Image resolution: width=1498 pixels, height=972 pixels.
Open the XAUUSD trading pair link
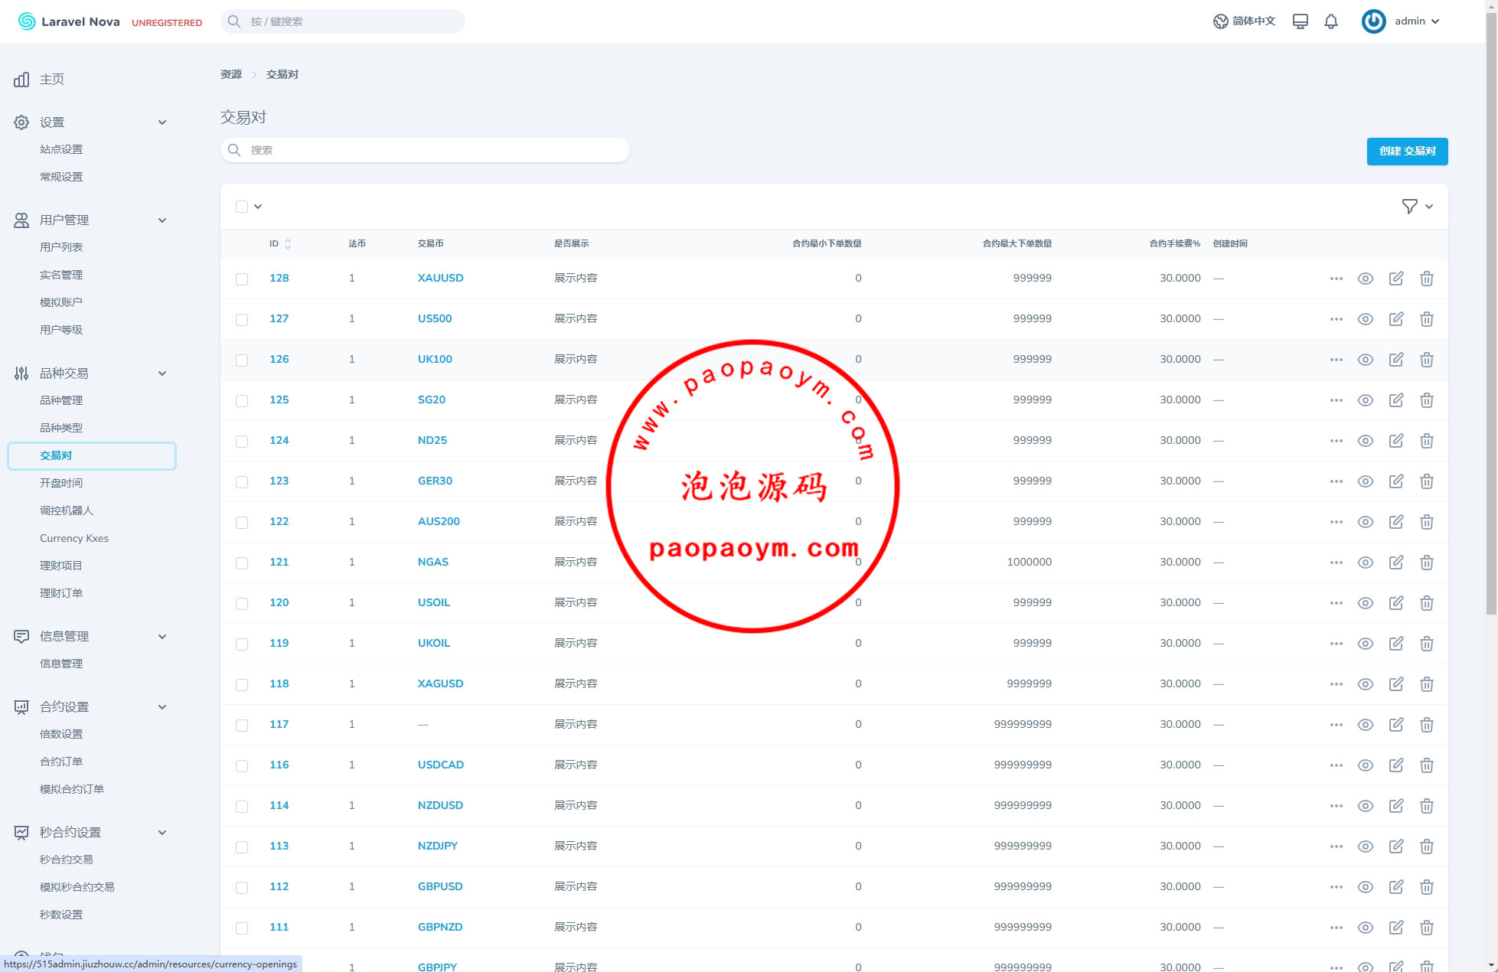[440, 279]
